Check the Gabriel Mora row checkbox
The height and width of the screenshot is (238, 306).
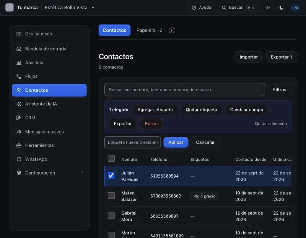[111, 215]
